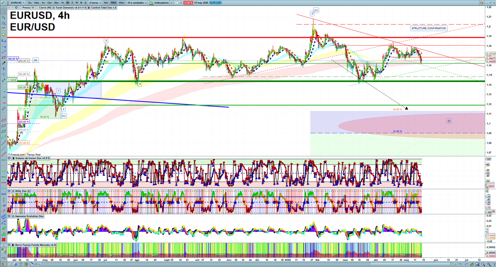Select the red ellipse drawing tool

3,120
